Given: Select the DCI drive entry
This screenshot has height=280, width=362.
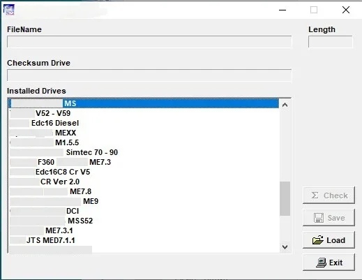Looking at the screenshot, I should [x=144, y=211].
